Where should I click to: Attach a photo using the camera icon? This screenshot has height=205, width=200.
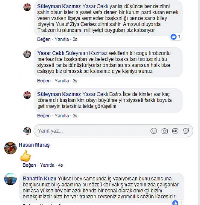tap(164, 131)
